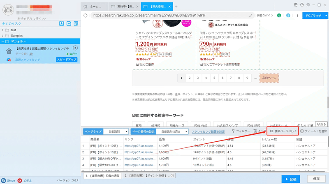Screen dimensions: 329x184
Task: Open the PCブラウザ dropdown arrow
Action: [x=326, y=16]
